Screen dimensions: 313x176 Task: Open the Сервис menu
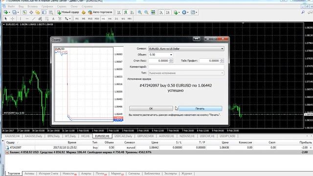pos(62,6)
